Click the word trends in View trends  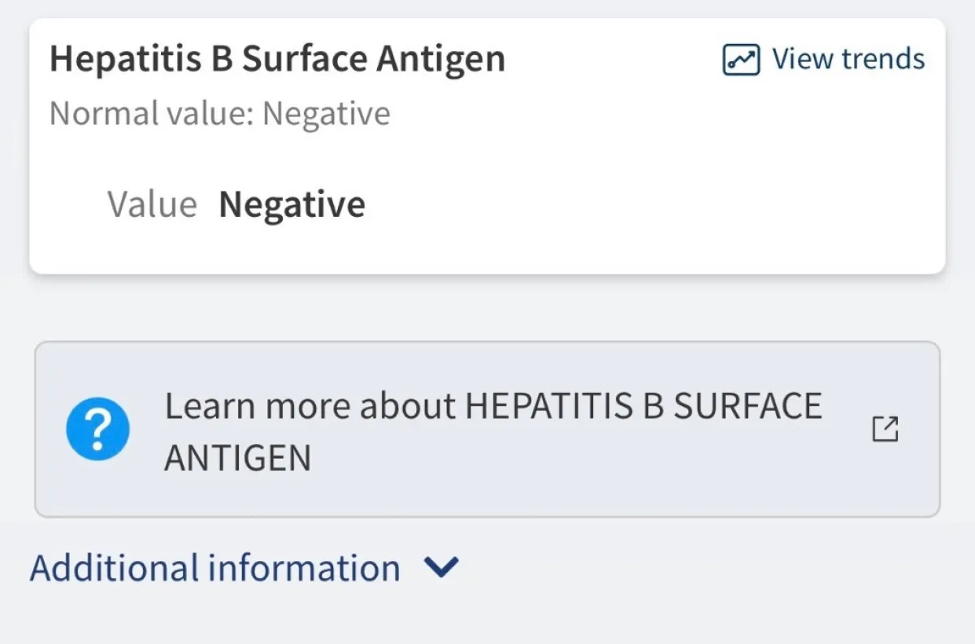(883, 59)
